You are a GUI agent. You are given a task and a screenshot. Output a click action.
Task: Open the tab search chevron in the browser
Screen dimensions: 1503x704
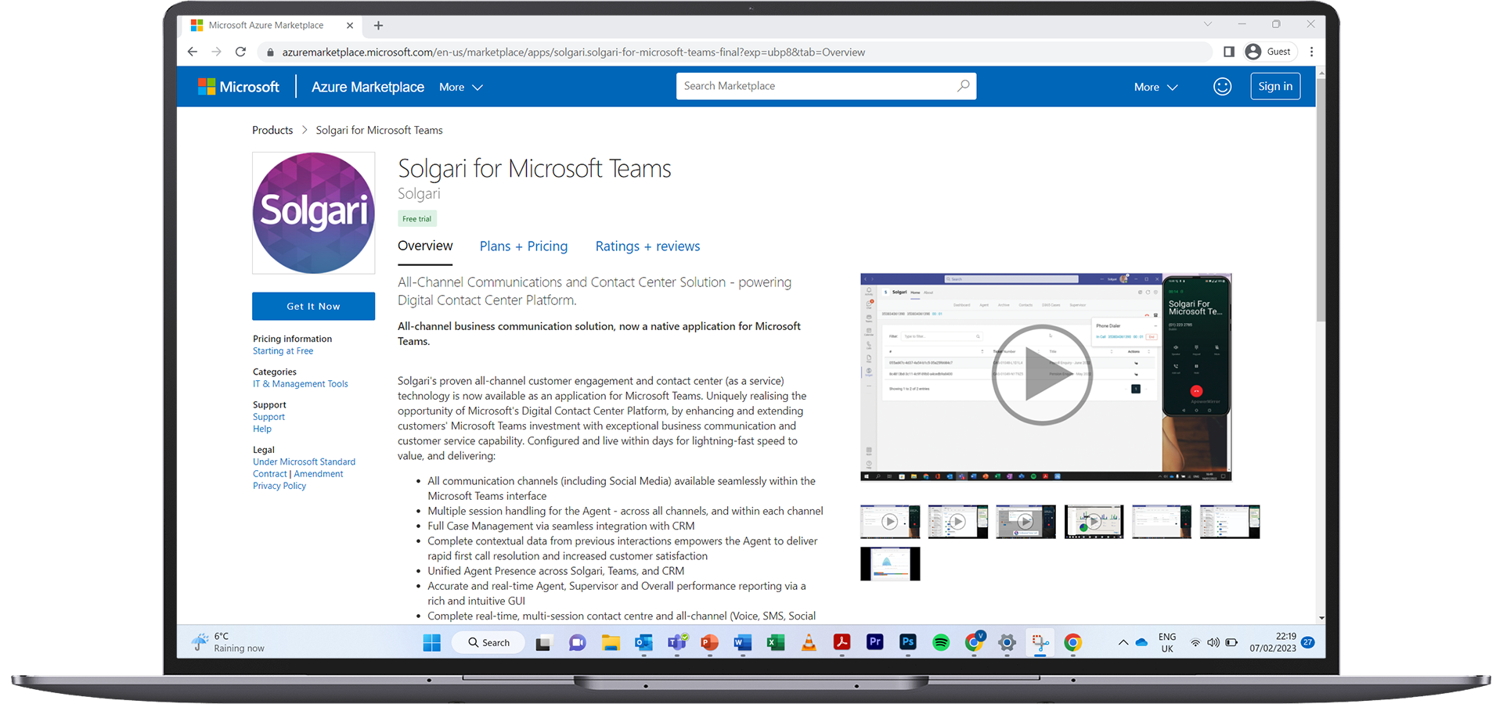tap(1207, 24)
